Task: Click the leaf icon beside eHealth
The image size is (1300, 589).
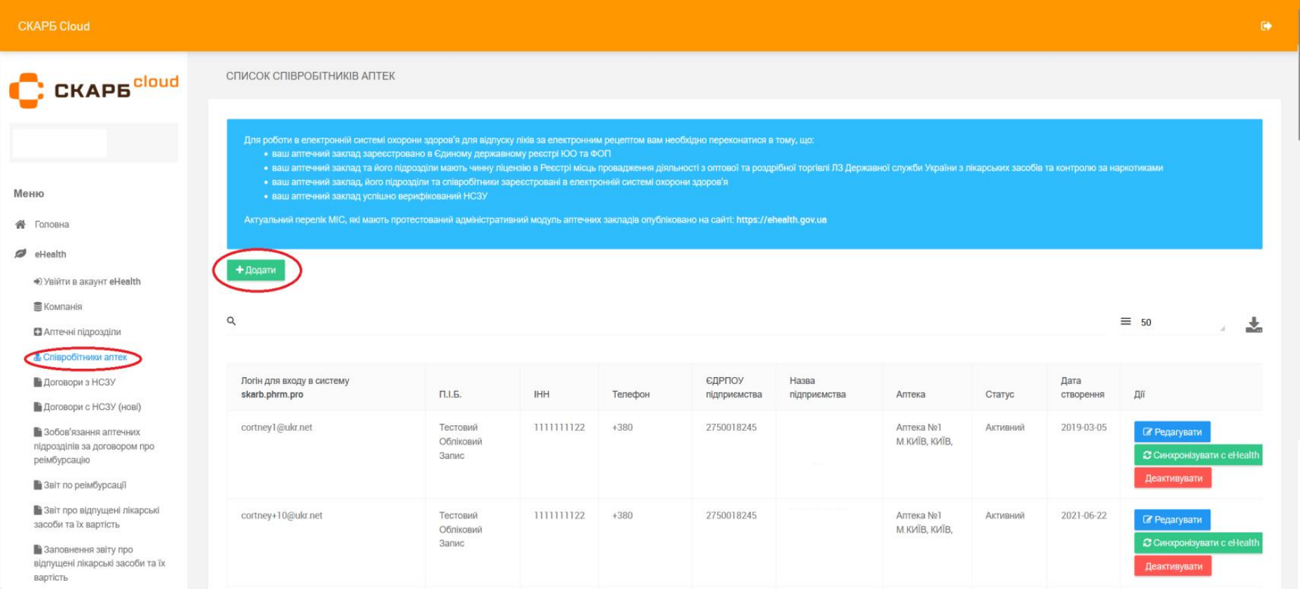Action: pos(20,254)
